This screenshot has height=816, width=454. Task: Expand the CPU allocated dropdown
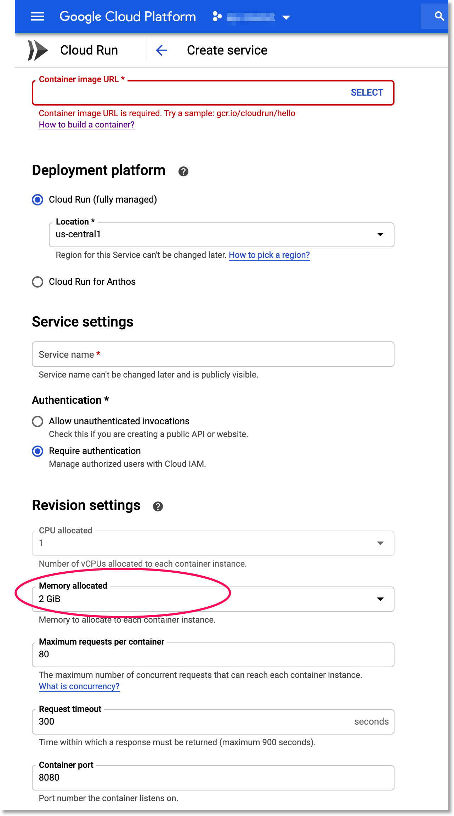pyautogui.click(x=213, y=543)
